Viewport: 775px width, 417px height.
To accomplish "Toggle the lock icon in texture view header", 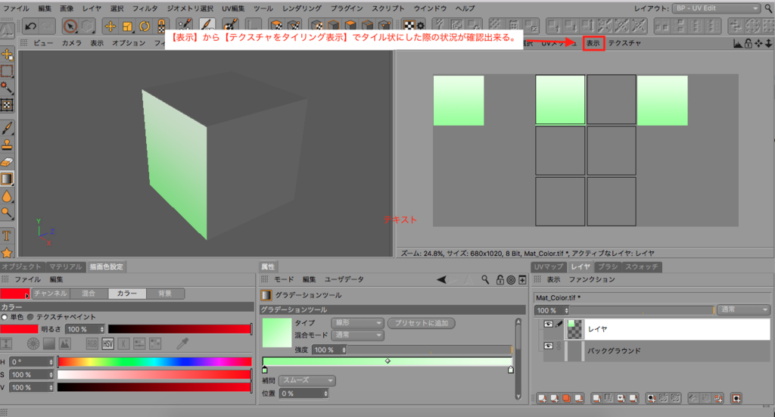I will click(749, 43).
